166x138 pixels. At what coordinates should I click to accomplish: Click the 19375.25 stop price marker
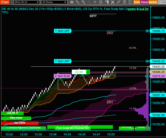(x=158, y=76)
